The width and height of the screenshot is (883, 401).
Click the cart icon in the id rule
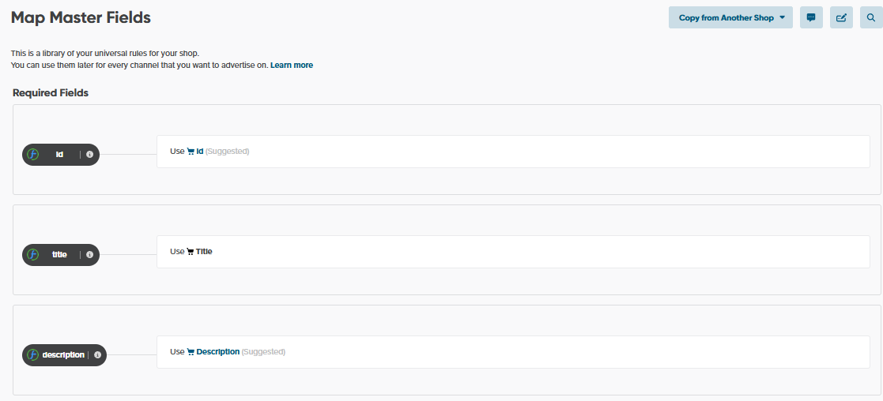pyautogui.click(x=191, y=152)
